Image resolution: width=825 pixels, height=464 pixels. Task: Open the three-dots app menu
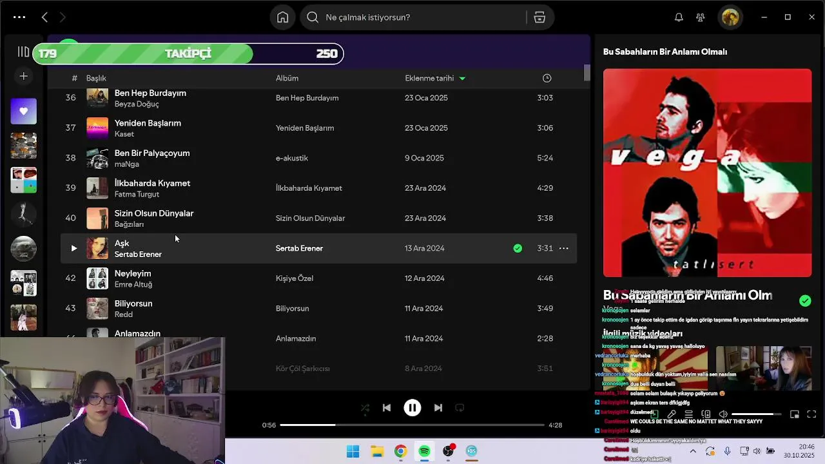19,17
